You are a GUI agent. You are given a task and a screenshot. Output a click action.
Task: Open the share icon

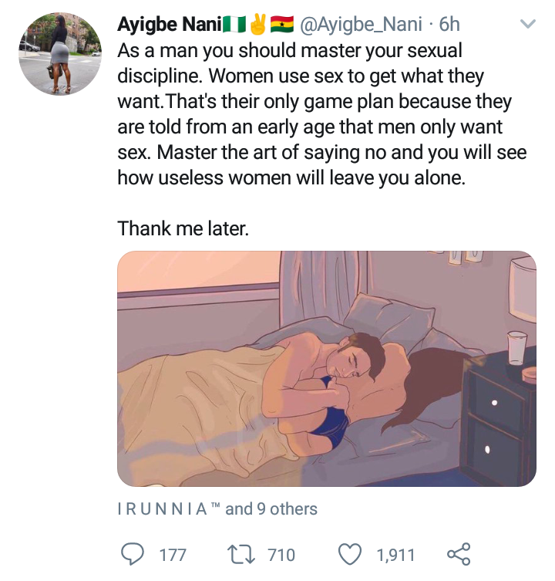[x=459, y=554]
